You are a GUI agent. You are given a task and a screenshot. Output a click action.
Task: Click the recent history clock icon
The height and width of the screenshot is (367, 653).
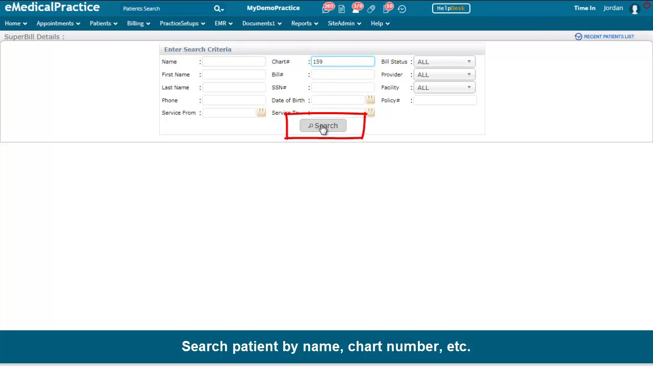402,9
